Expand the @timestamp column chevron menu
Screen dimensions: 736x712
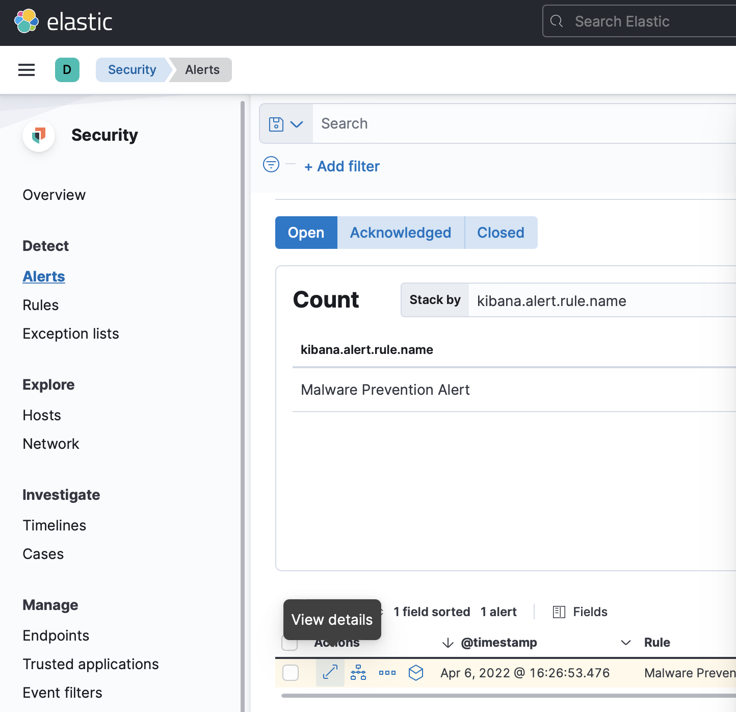click(x=625, y=643)
